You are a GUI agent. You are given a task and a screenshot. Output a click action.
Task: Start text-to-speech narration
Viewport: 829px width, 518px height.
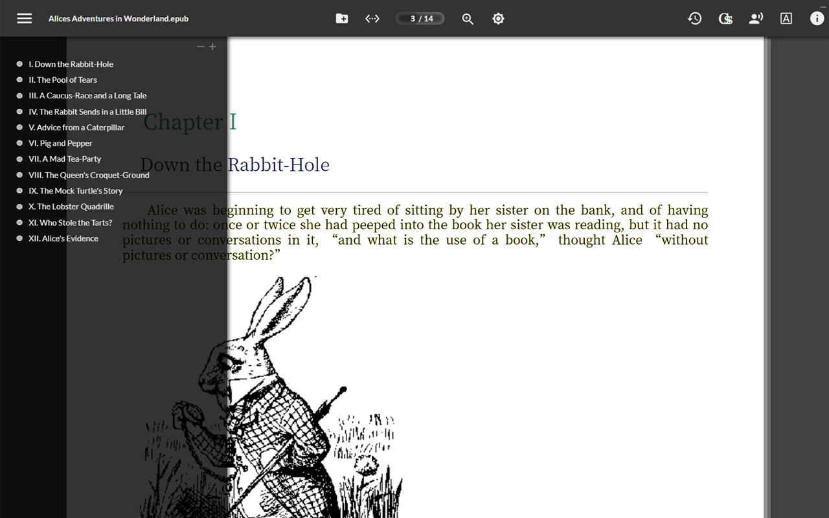(756, 18)
